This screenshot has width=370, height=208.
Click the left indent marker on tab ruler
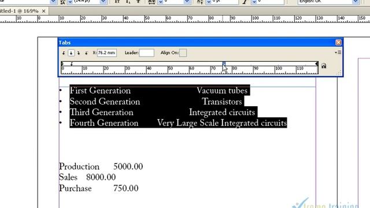pos(62,64)
